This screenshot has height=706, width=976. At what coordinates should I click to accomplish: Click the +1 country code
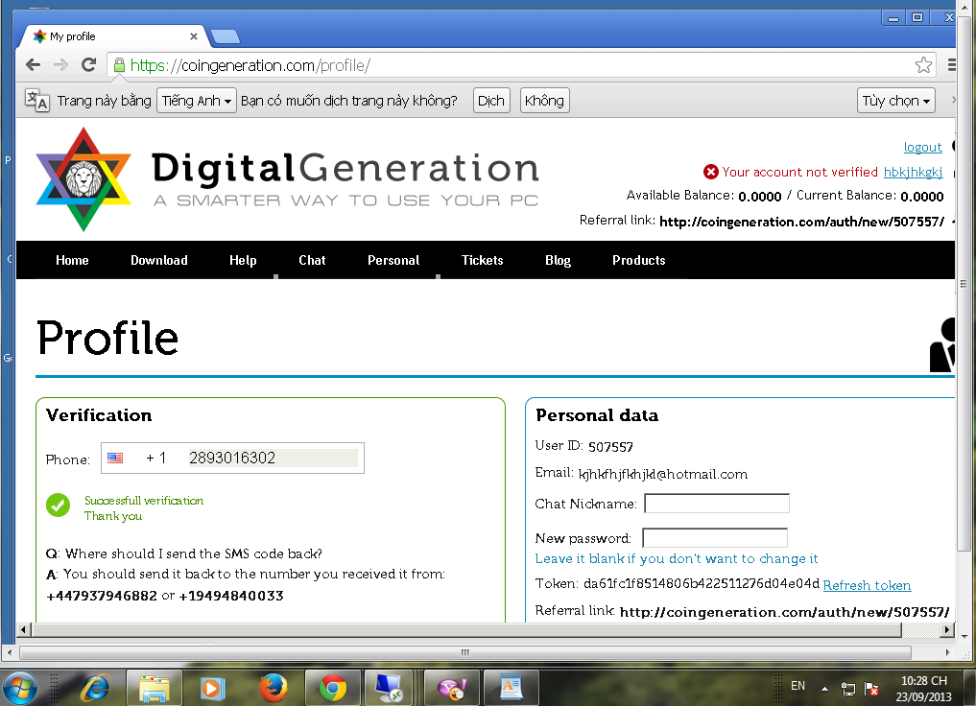155,458
